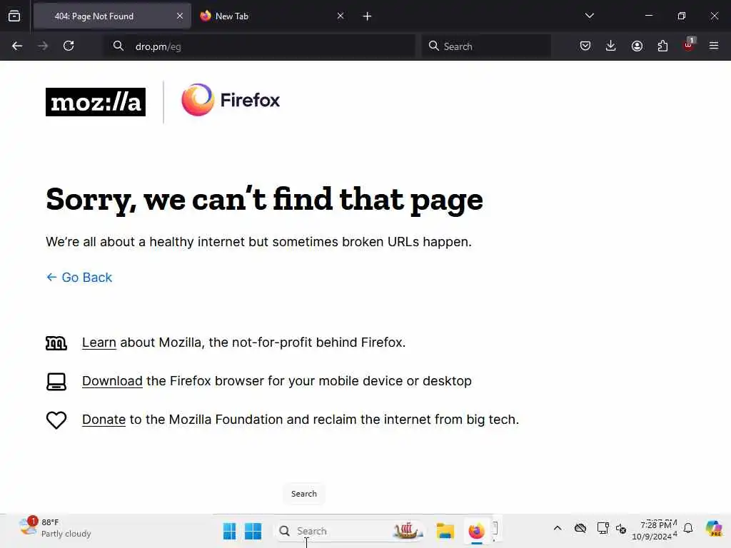Open the network display tray icon

click(x=603, y=529)
